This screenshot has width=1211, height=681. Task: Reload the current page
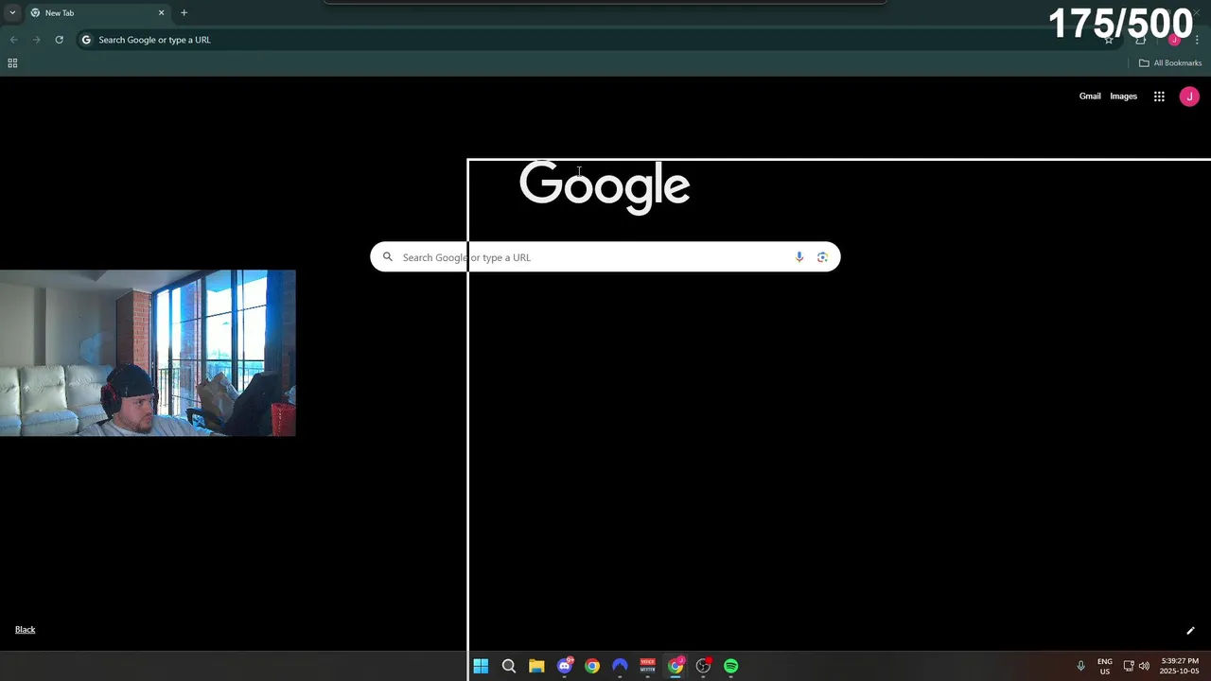[59, 40]
